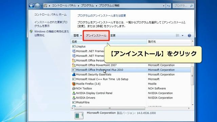
Task: Click the 変更 toolbar button
Action: [x=113, y=36]
